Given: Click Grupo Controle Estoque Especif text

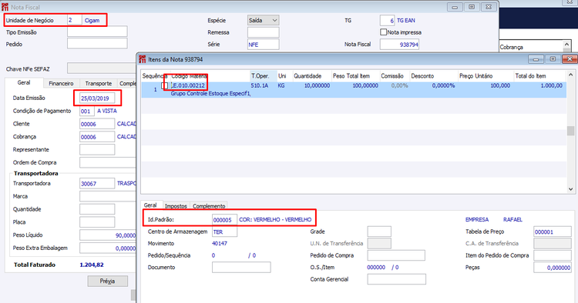Looking at the screenshot, I should point(210,93).
